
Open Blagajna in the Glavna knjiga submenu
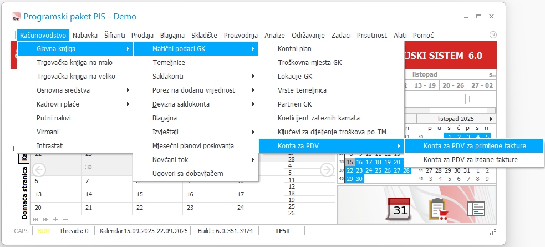pos(196,118)
